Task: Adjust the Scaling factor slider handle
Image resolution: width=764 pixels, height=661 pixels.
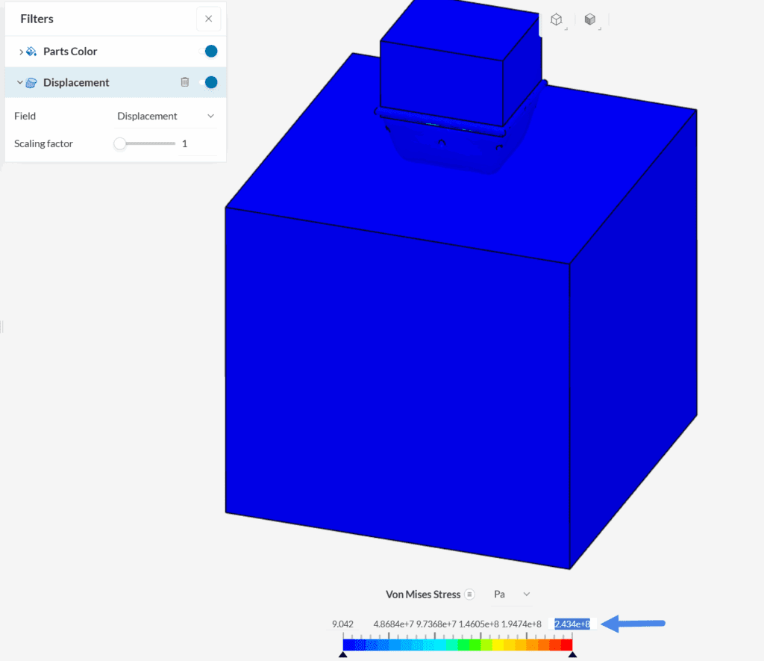Action: [119, 143]
